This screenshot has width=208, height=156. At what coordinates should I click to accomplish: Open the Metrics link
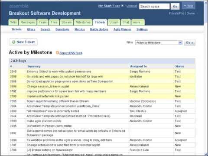(x=80, y=29)
